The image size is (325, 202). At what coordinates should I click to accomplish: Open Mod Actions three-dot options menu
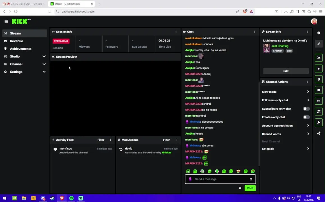[176, 140]
